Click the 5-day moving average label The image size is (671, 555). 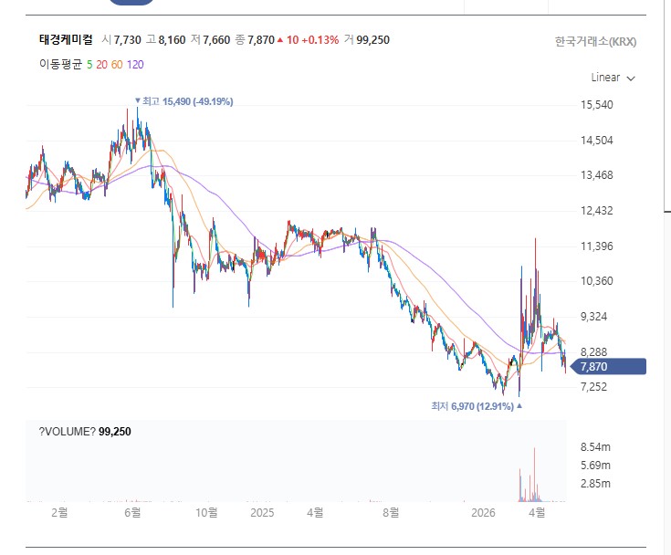pyautogui.click(x=89, y=65)
